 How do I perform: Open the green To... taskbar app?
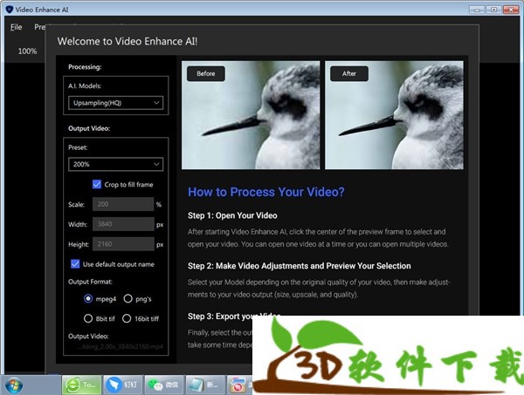coord(81,385)
